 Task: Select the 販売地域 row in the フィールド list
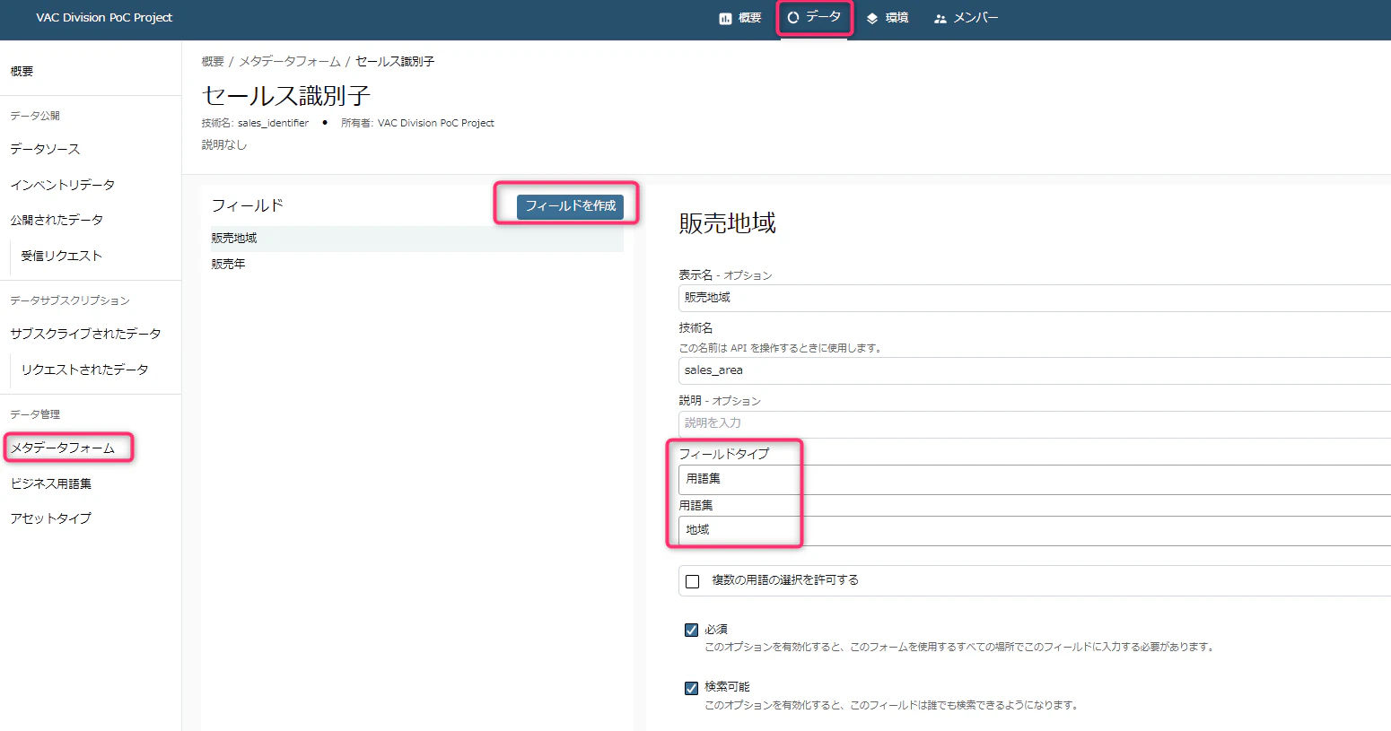[x=416, y=239]
